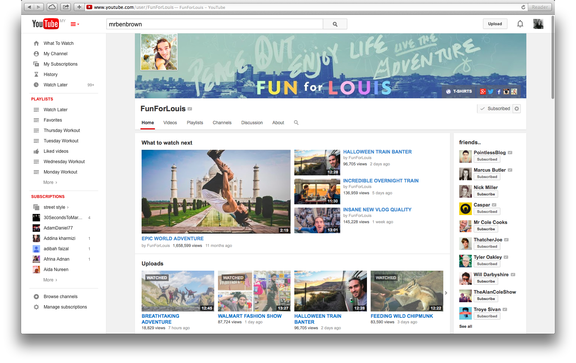The width and height of the screenshot is (576, 363).
Task: Click the Watch Later clock icon
Action: pos(36,85)
